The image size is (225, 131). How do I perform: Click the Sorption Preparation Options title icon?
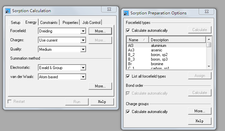(x=127, y=13)
